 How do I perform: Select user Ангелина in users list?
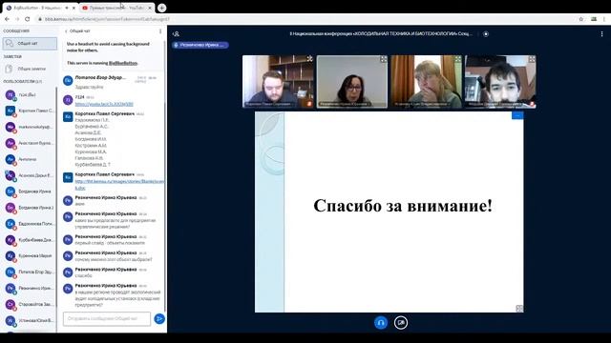[x=30, y=159]
